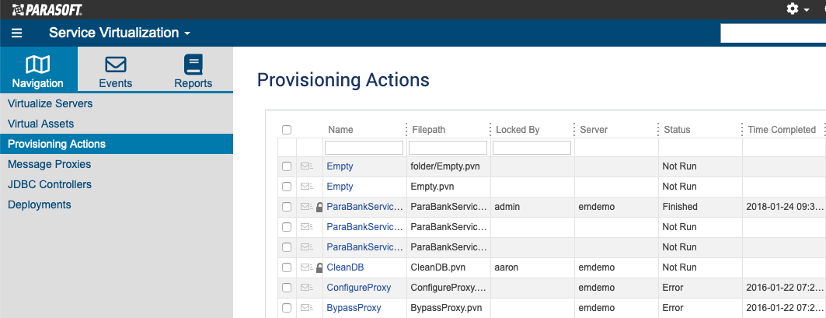Viewport: 826px width, 318px height.
Task: Click the top-right search field
Action: (x=773, y=33)
